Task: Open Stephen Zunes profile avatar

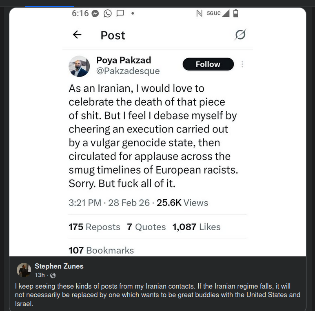Action: tap(24, 270)
